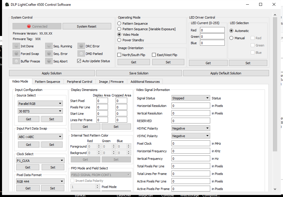Select Pattern Sequence [Variable Exposure] mode
The width and height of the screenshot is (283, 197).
click(x=119, y=29)
